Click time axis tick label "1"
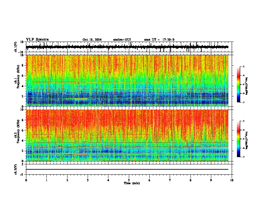261x202 pixels. pos(47,180)
